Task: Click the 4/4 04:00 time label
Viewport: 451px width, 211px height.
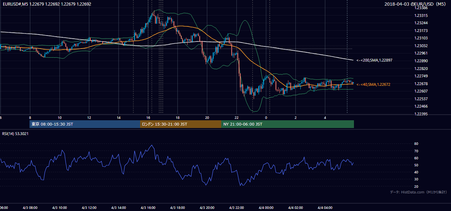Action: [x=325, y=207]
